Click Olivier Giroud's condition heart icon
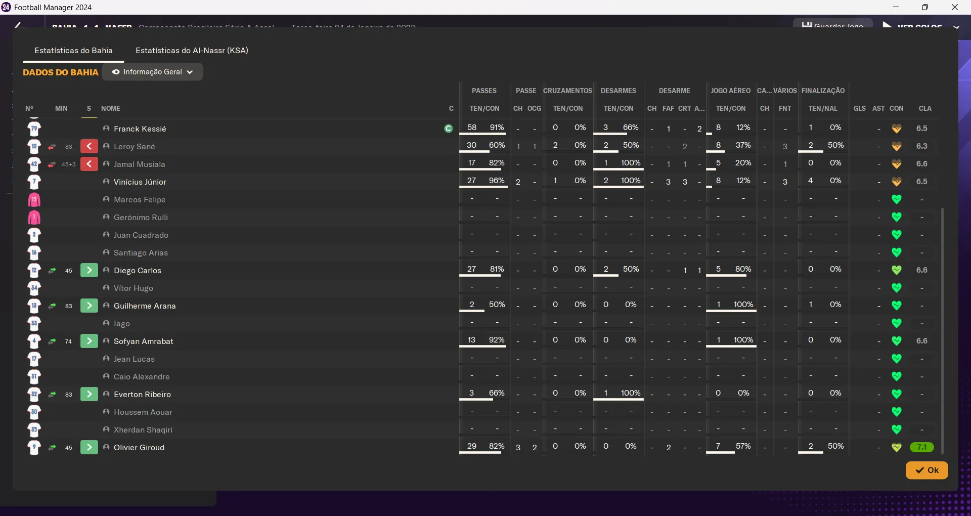This screenshot has height=516, width=971. [x=897, y=447]
